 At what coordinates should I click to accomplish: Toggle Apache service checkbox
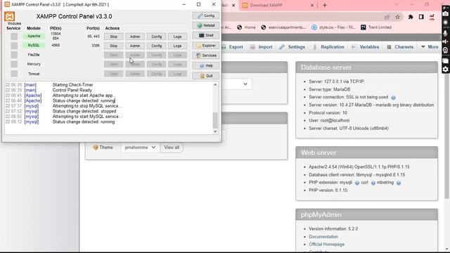coord(14,36)
